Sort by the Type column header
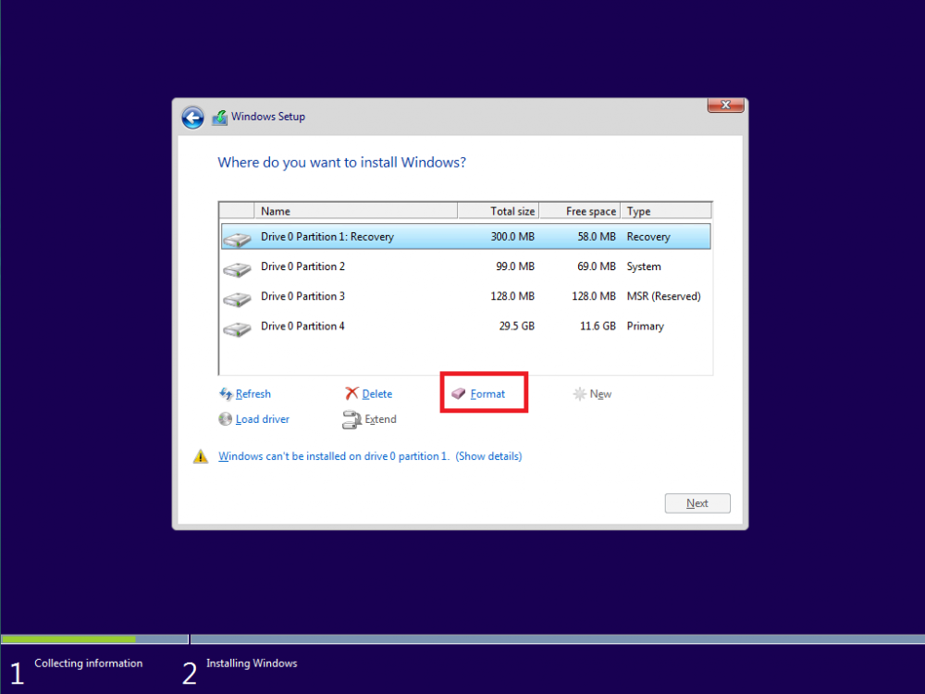The width and height of the screenshot is (925, 694). (666, 211)
